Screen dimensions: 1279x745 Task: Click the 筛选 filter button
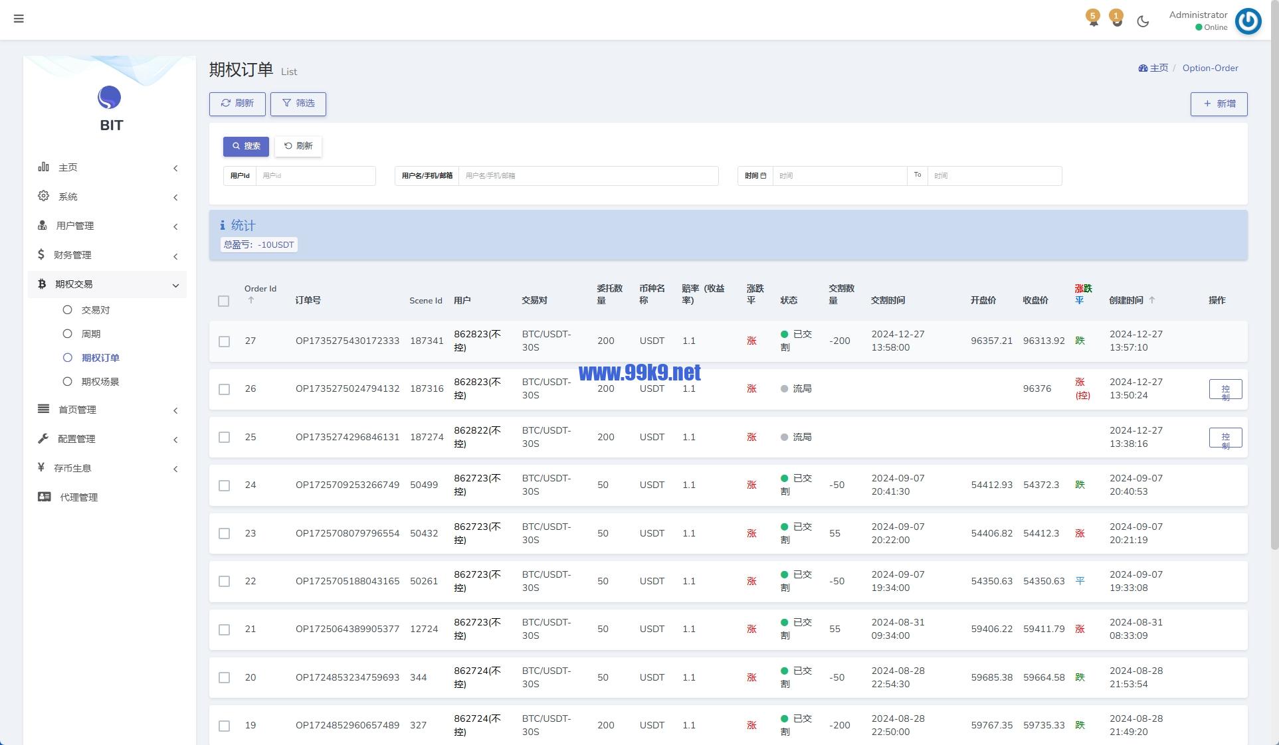(x=298, y=104)
